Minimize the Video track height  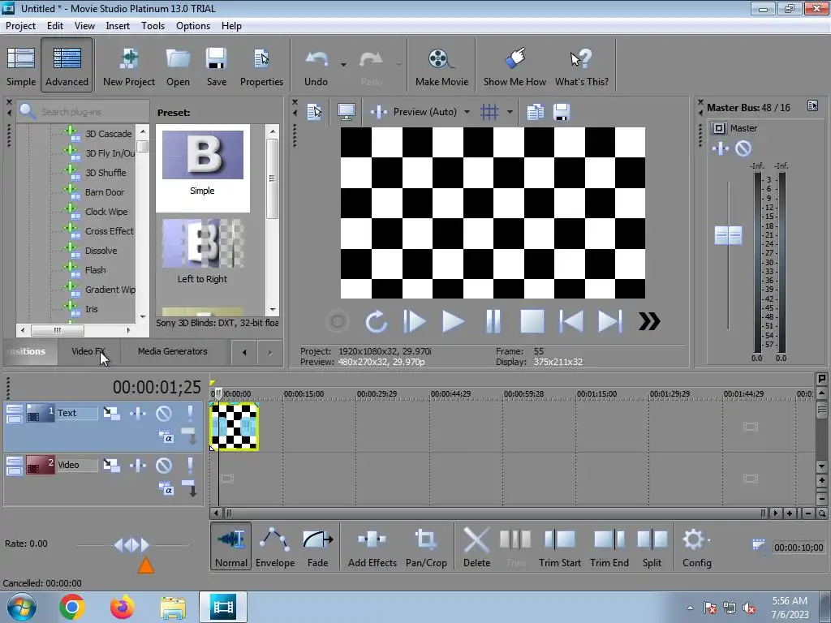[x=15, y=465]
